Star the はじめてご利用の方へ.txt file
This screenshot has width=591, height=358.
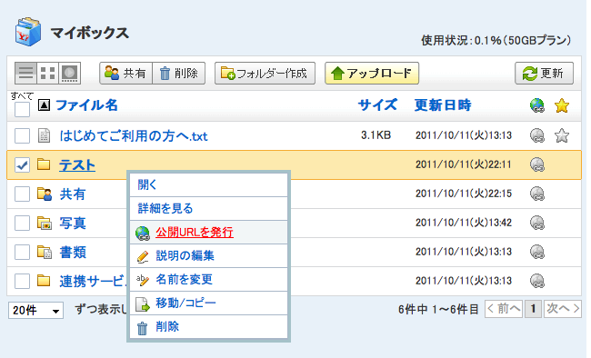[562, 135]
